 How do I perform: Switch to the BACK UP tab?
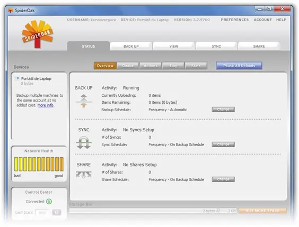pyautogui.click(x=131, y=46)
